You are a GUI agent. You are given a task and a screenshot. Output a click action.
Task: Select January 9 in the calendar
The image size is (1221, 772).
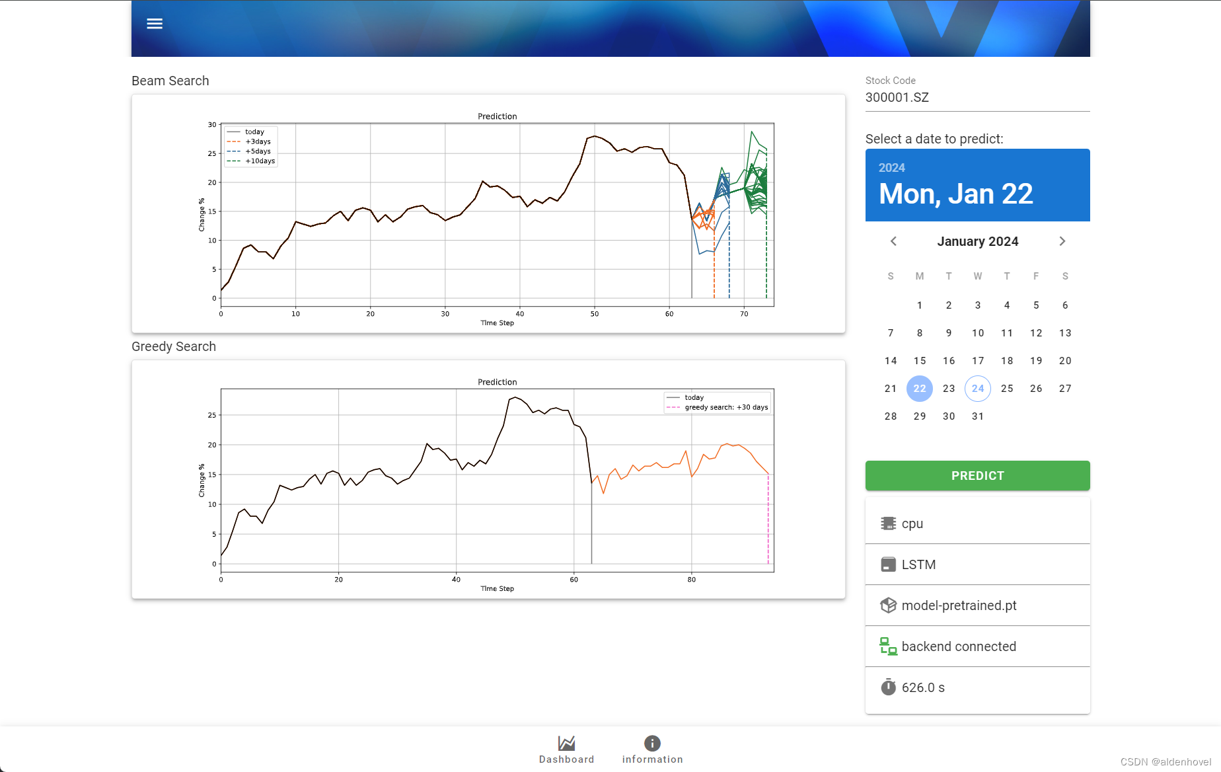pyautogui.click(x=948, y=333)
